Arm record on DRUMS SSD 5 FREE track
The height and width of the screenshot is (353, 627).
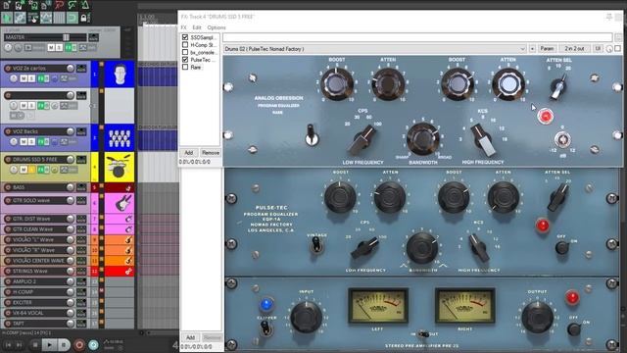click(x=8, y=159)
